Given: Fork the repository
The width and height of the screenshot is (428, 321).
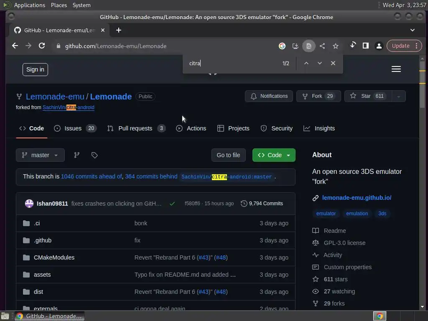Looking at the screenshot, I should [x=318, y=96].
